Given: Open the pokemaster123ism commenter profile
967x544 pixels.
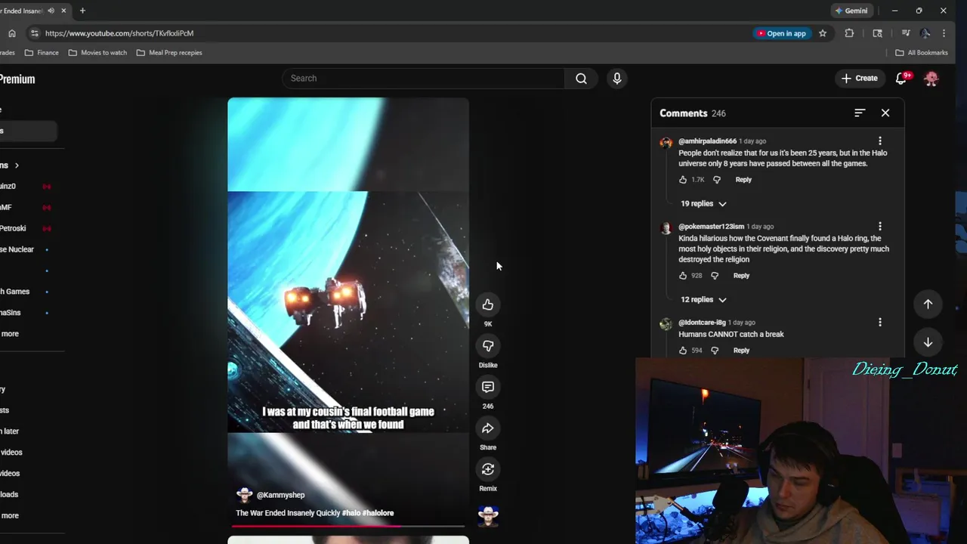Looking at the screenshot, I should (711, 227).
